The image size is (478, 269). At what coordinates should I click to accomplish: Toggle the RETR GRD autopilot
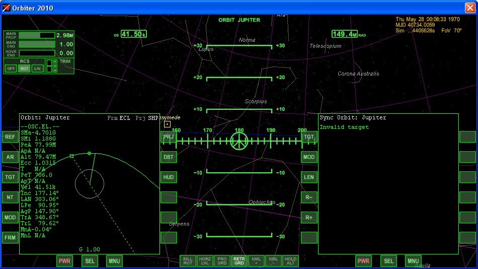click(x=239, y=261)
